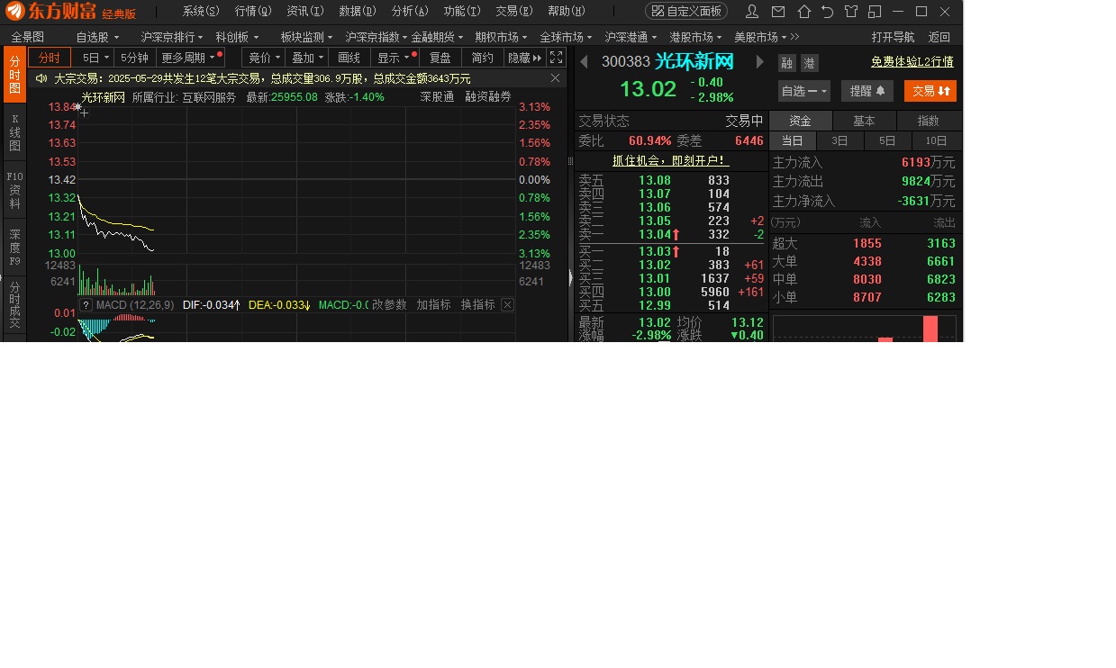Viewport: 1116px width, 668px height.
Task: Open 数据(D) menu
Action: pos(358,12)
